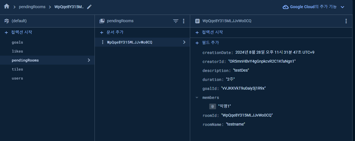Start a subcollection in document panel
The height and width of the screenshot is (141, 355).
(x=212, y=32)
